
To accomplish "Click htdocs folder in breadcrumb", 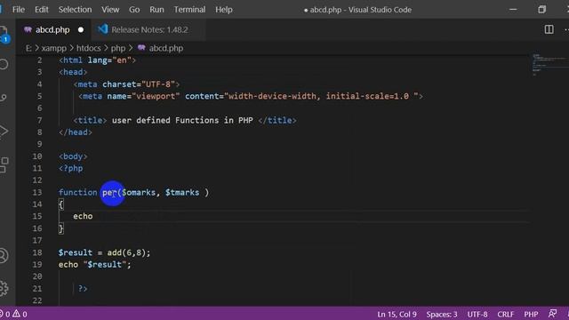I will tap(89, 48).
